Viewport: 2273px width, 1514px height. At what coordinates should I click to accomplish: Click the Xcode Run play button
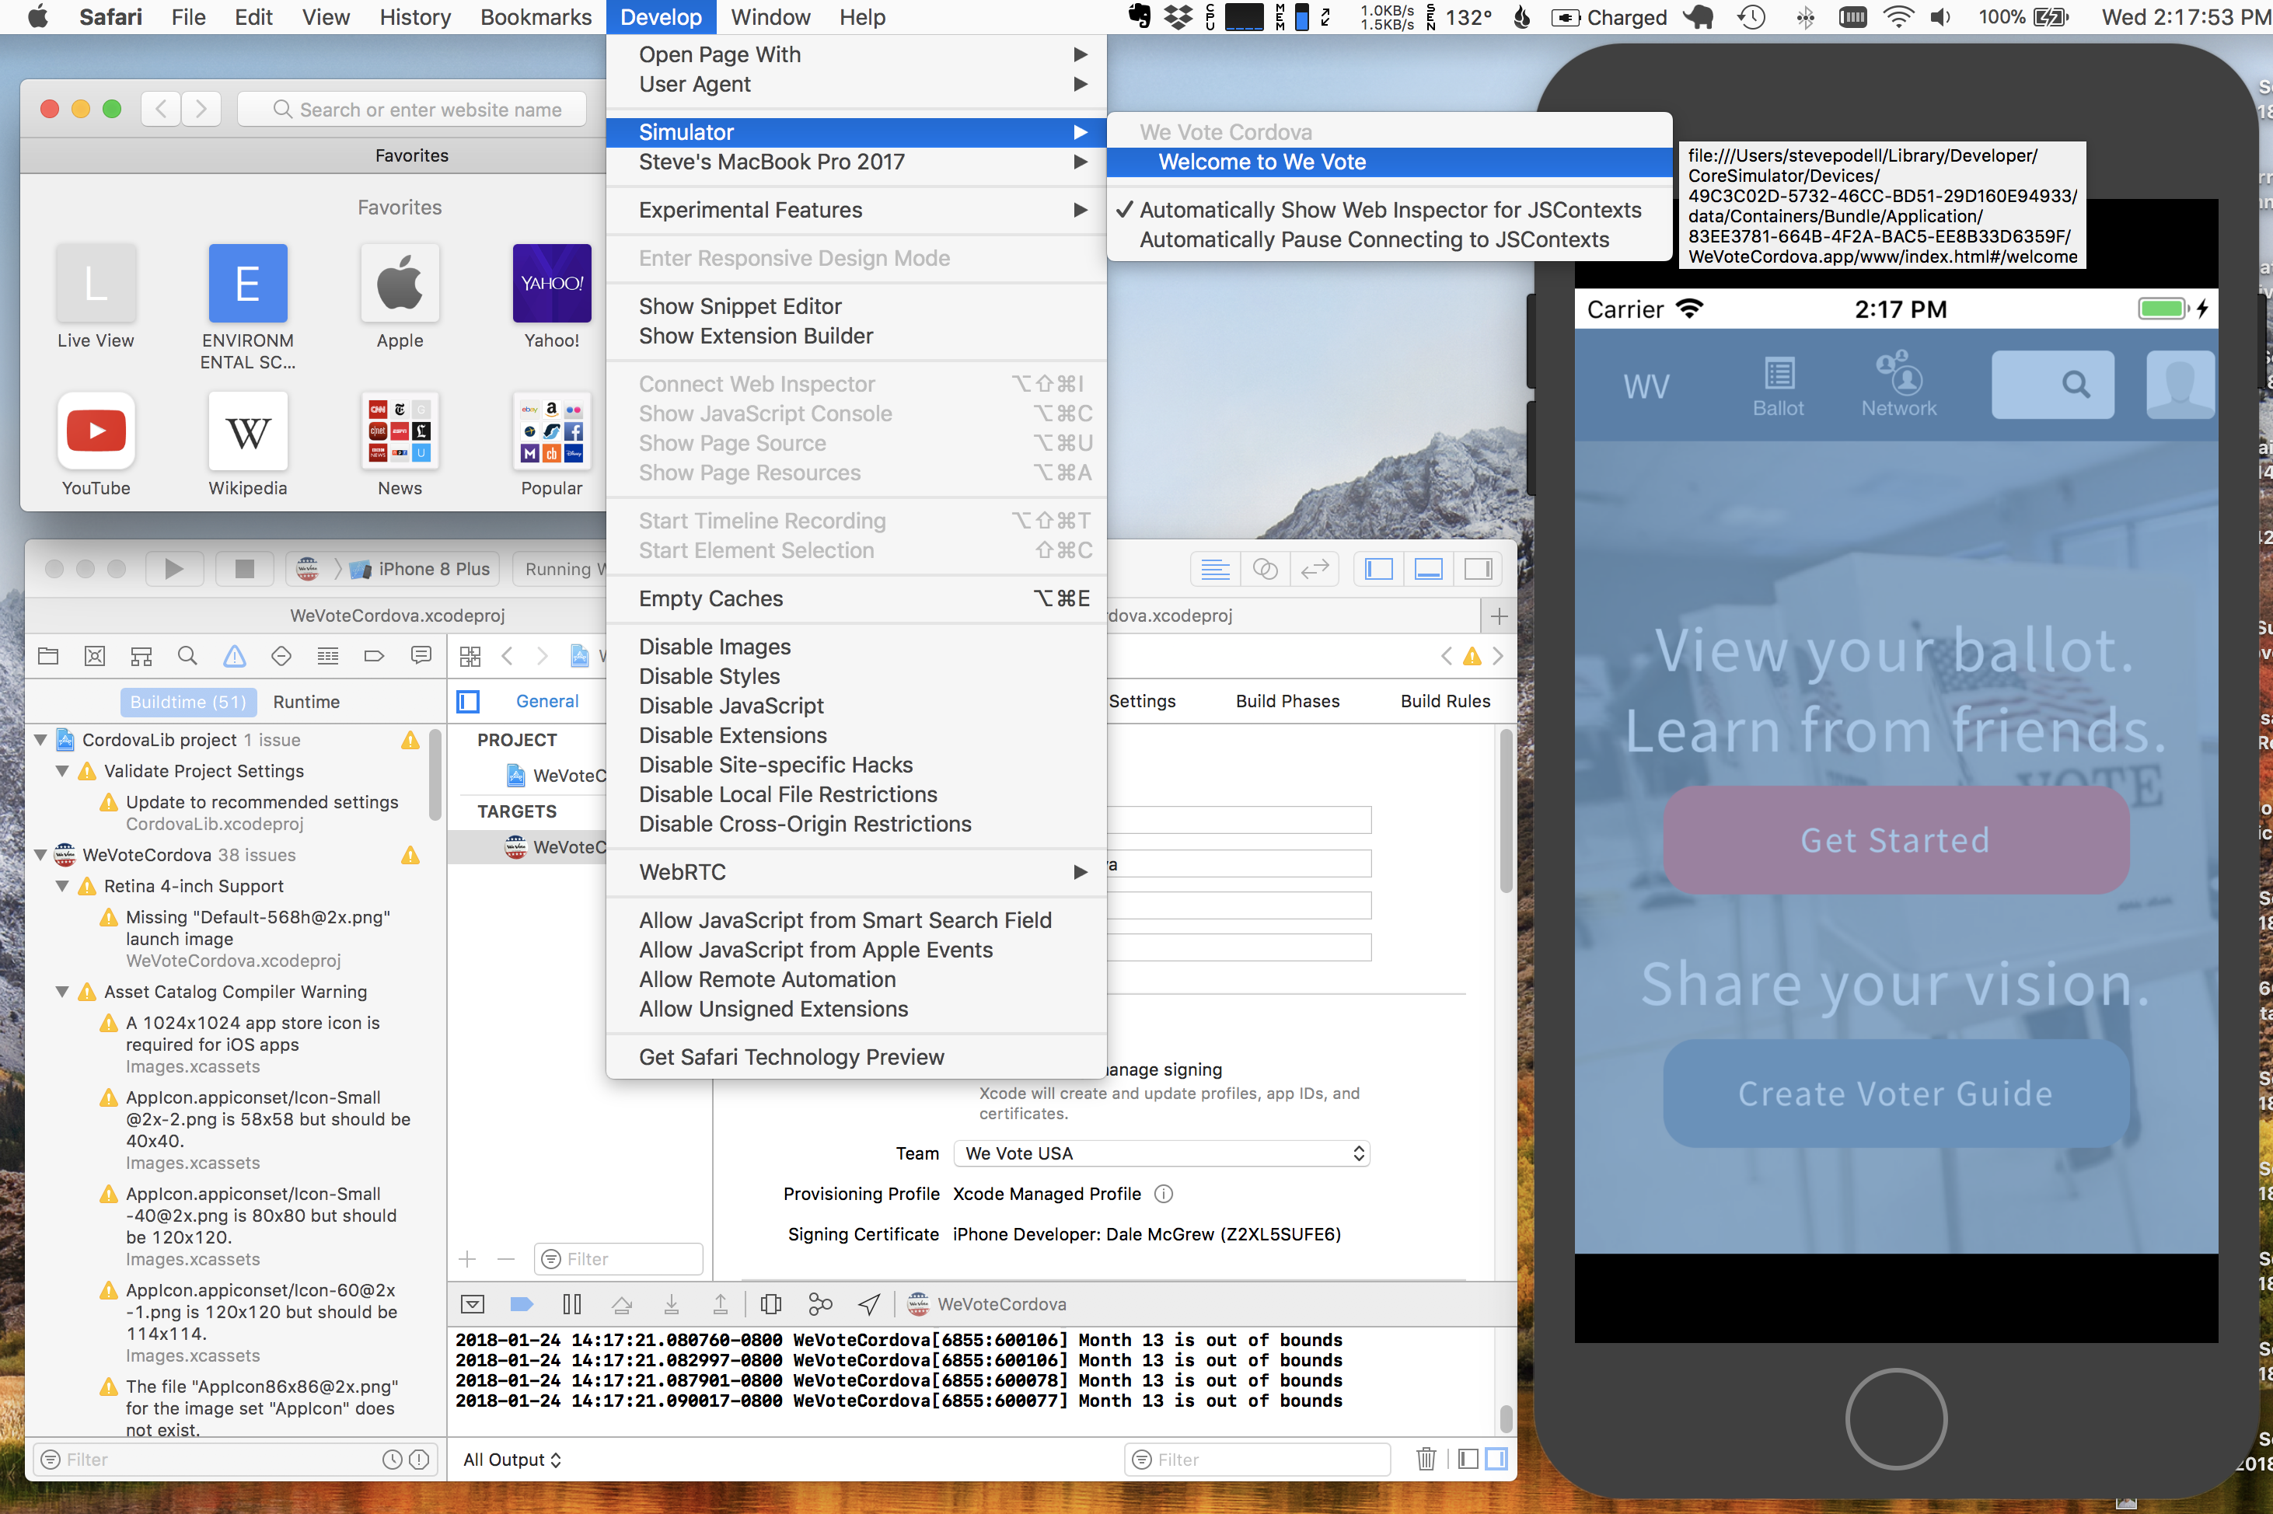pyautogui.click(x=174, y=569)
